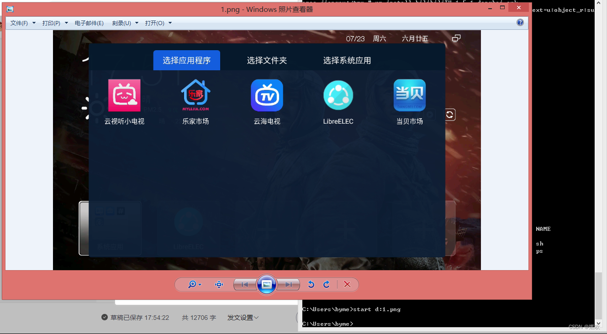607x334 pixels.
Task: Click the 周六 weekday text
Action: pyautogui.click(x=380, y=39)
